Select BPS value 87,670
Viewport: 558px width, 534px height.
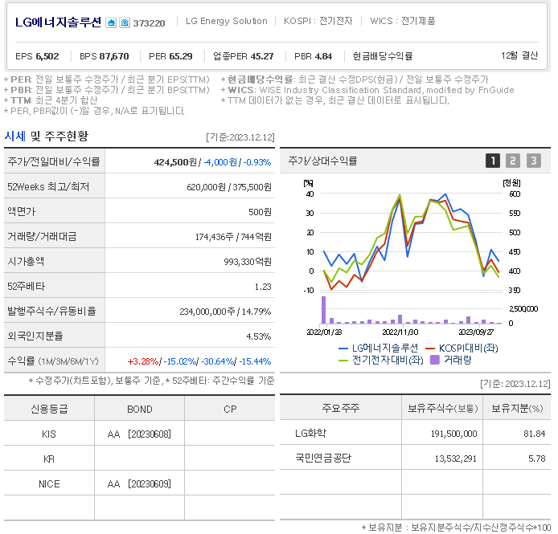point(114,56)
